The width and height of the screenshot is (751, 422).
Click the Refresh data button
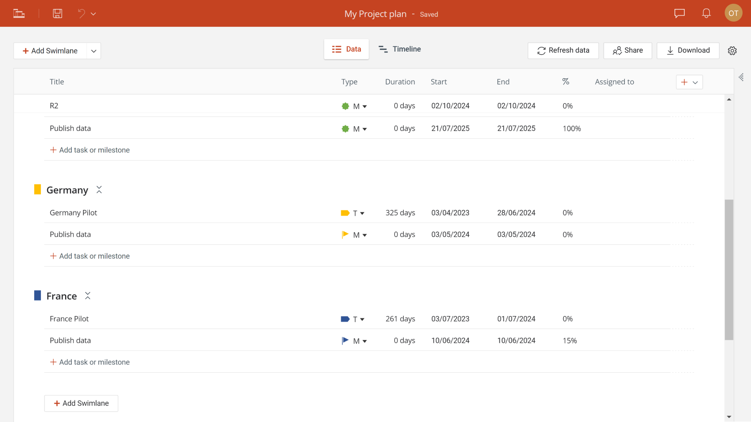click(x=563, y=50)
